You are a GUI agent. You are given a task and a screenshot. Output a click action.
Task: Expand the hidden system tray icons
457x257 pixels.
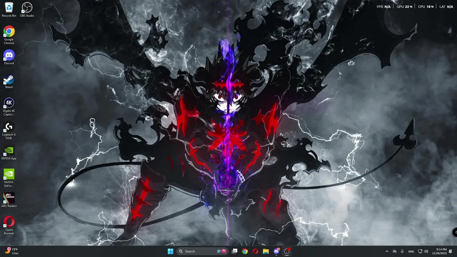(x=387, y=251)
